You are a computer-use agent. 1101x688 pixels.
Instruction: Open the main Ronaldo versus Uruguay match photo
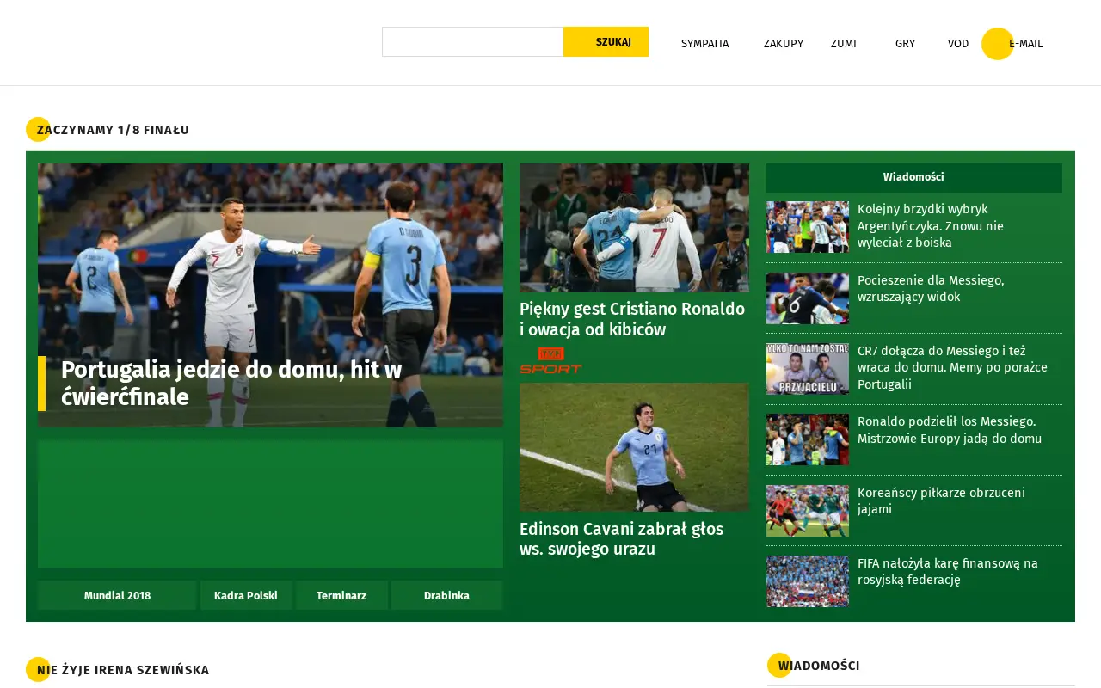click(270, 295)
